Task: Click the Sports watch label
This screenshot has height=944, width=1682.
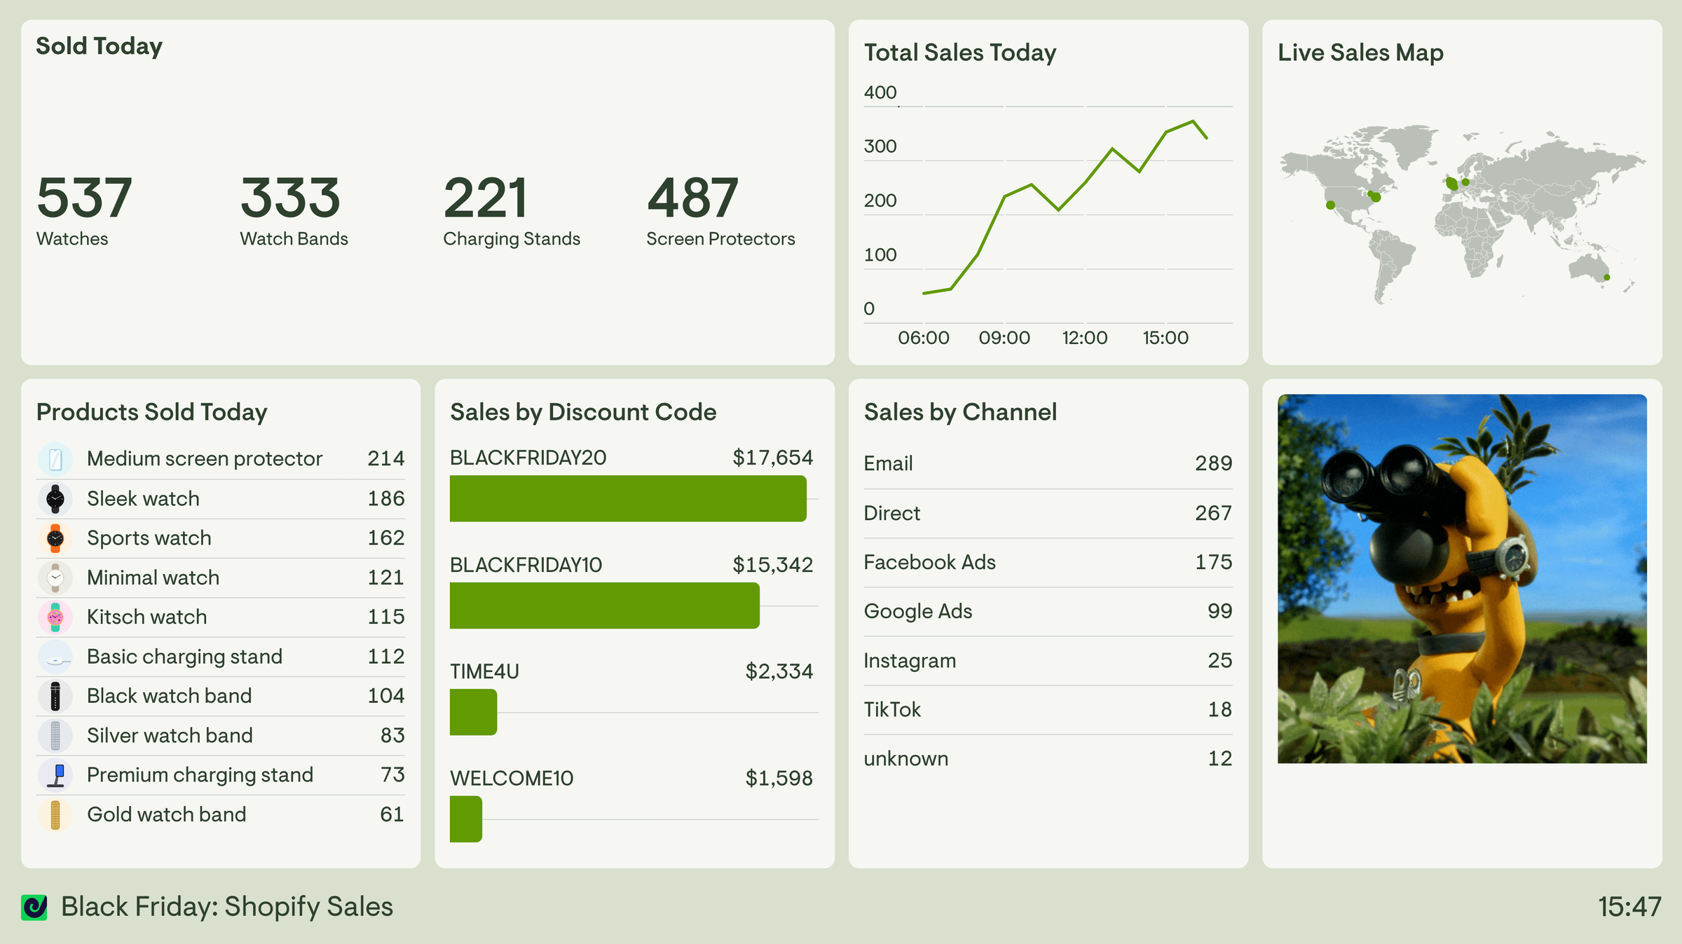Action: coord(149,538)
